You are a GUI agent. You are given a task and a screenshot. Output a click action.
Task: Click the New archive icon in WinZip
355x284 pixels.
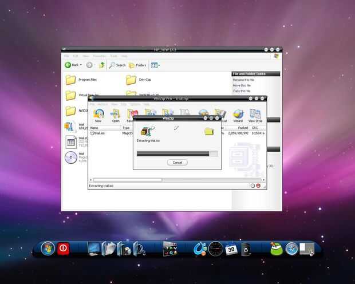click(98, 115)
